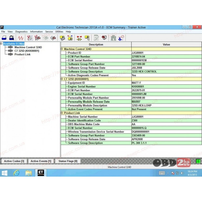The height and width of the screenshot is (202, 202).
Task: Open the touch keyboard tray icon
Action: click(x=162, y=173)
